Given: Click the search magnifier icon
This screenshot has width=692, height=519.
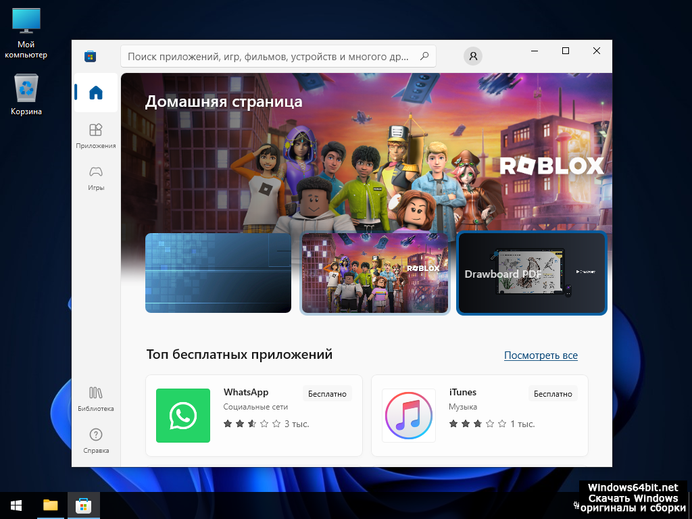Looking at the screenshot, I should point(424,57).
